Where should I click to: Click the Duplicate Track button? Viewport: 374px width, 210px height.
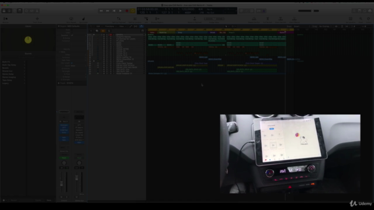pyautogui.click(x=96, y=31)
